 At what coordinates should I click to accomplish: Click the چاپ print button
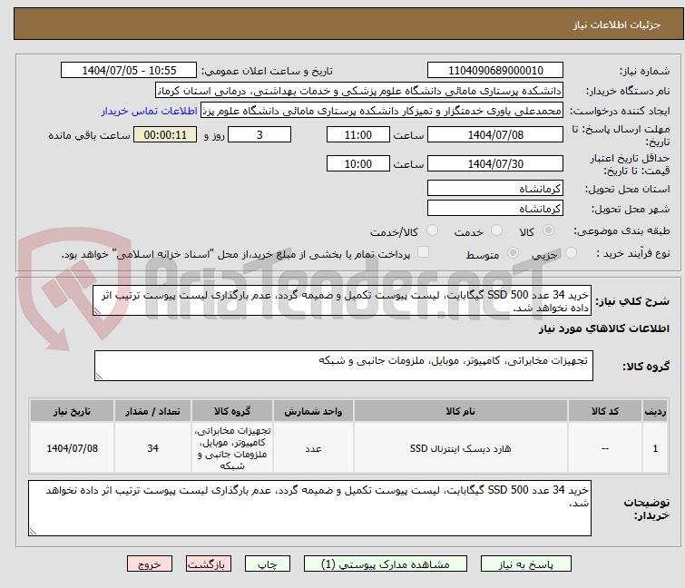point(268,564)
